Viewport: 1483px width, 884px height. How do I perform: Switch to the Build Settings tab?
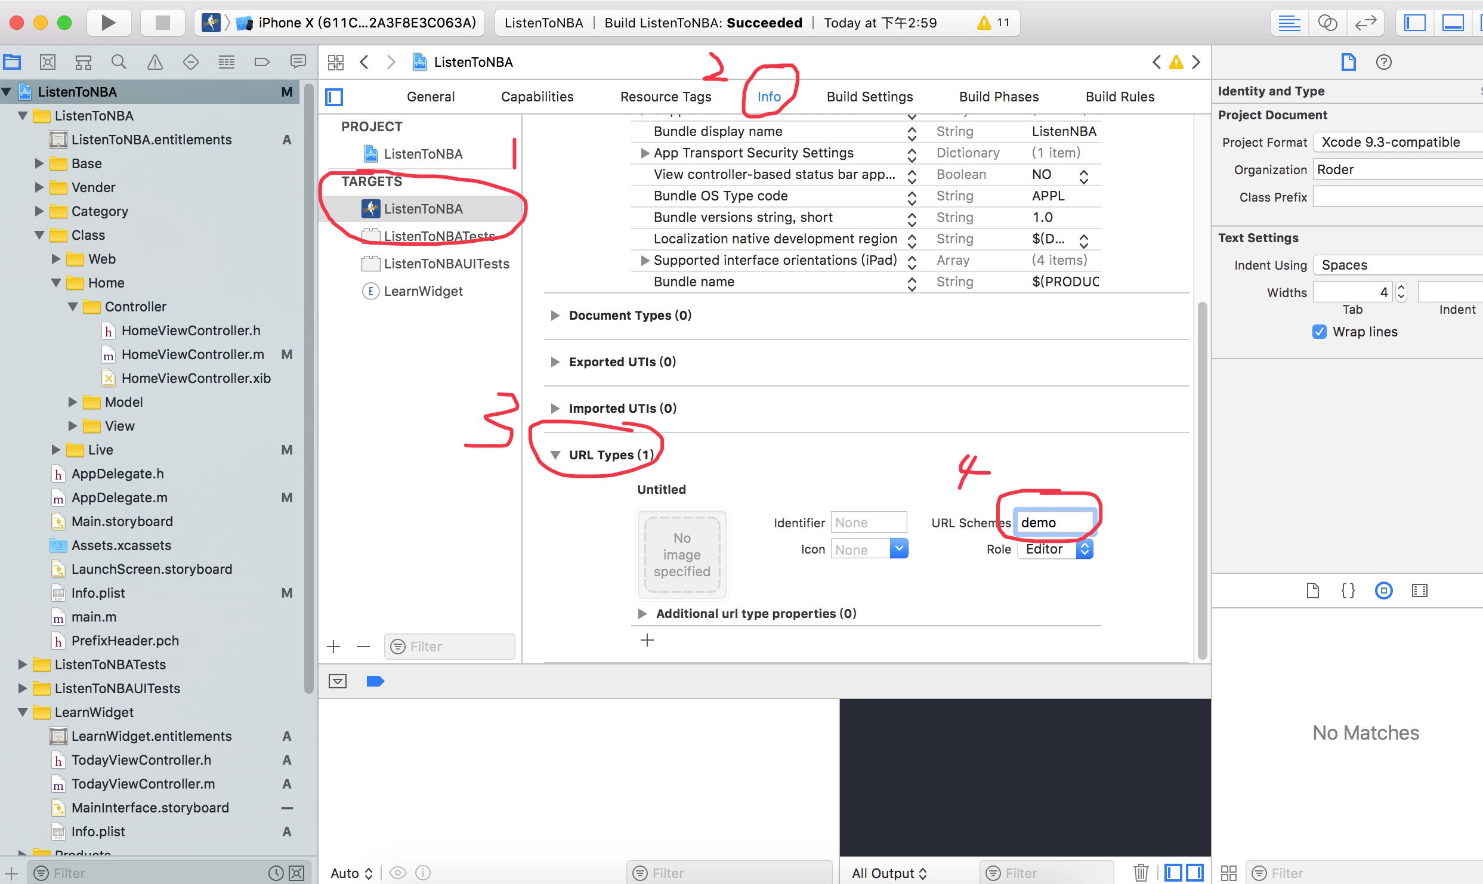pos(869,97)
